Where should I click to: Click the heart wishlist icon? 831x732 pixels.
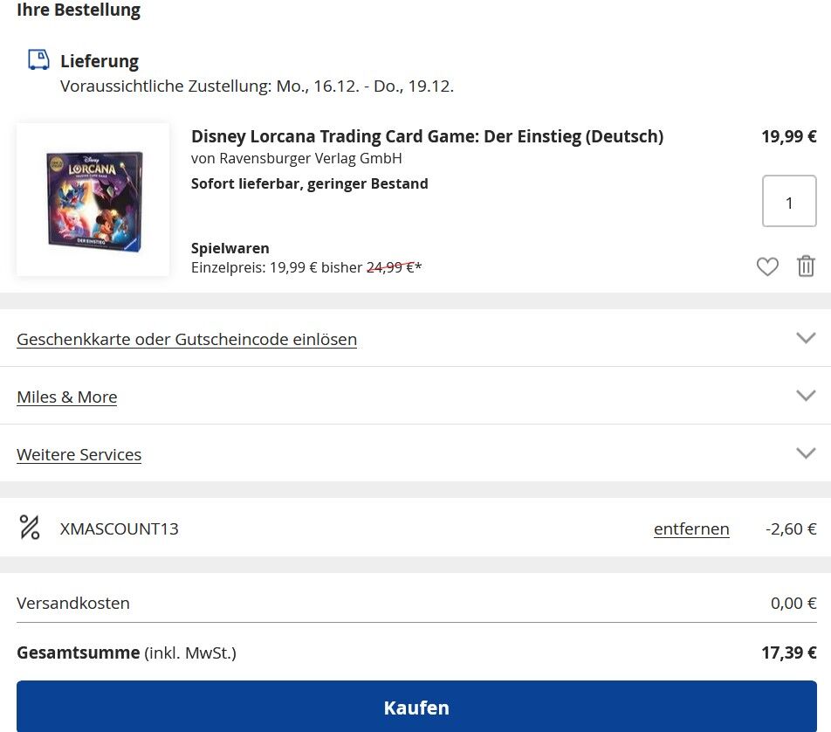point(767,266)
